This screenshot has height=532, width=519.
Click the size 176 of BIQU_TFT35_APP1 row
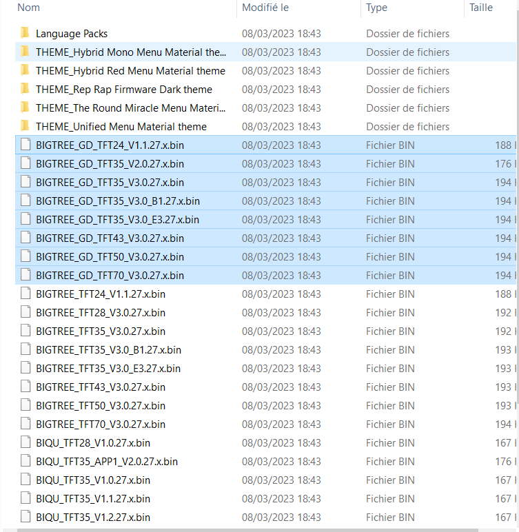(x=503, y=462)
